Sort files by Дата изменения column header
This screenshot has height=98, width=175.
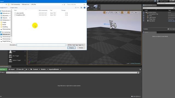click(43, 10)
